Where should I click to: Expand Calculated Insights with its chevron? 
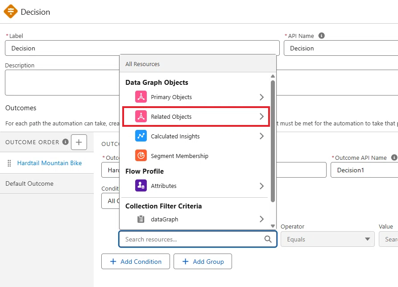pos(262,136)
